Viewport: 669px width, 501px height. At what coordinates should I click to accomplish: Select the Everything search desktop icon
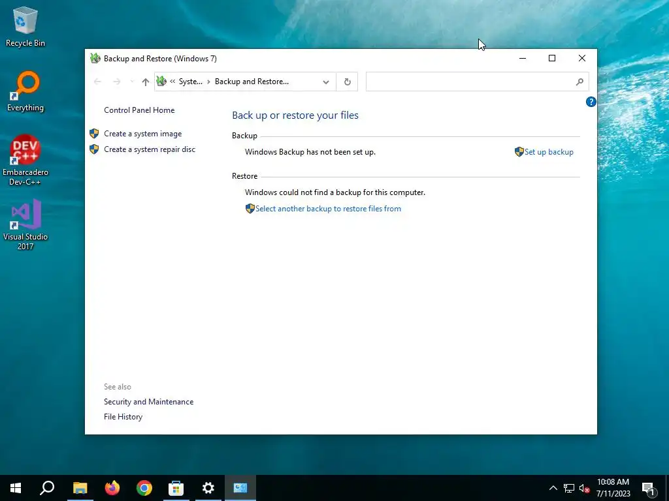click(25, 91)
